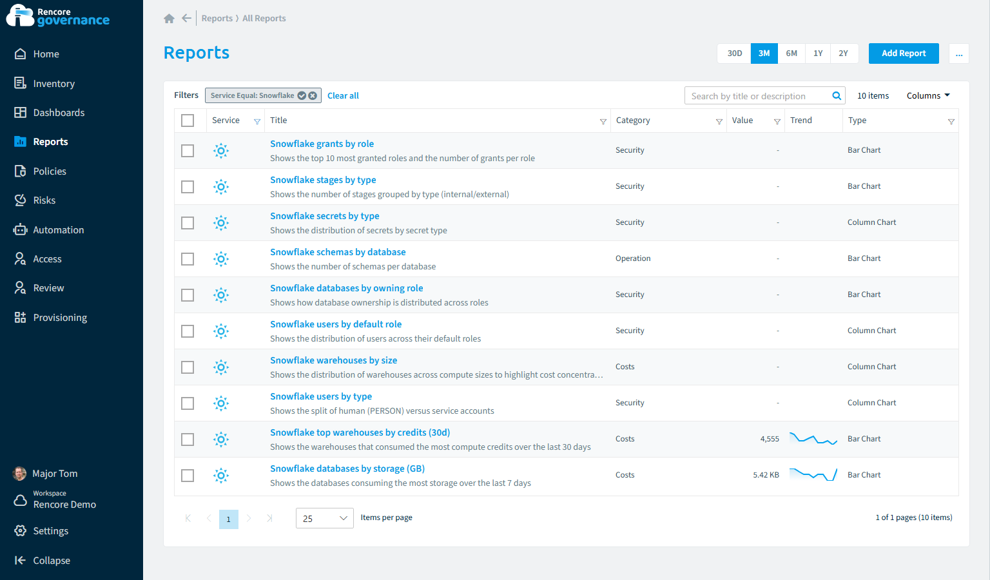The image size is (990, 580).
Task: Click the Reports sidebar icon
Action: [20, 141]
